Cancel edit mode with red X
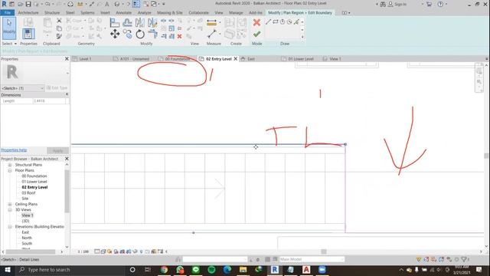This screenshot has height=276, width=490. click(256, 22)
